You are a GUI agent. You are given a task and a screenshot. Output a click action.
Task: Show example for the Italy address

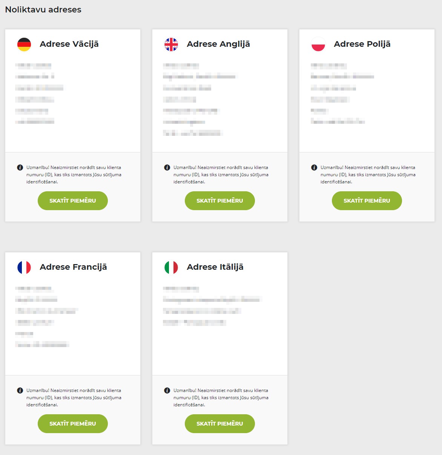[x=220, y=424]
